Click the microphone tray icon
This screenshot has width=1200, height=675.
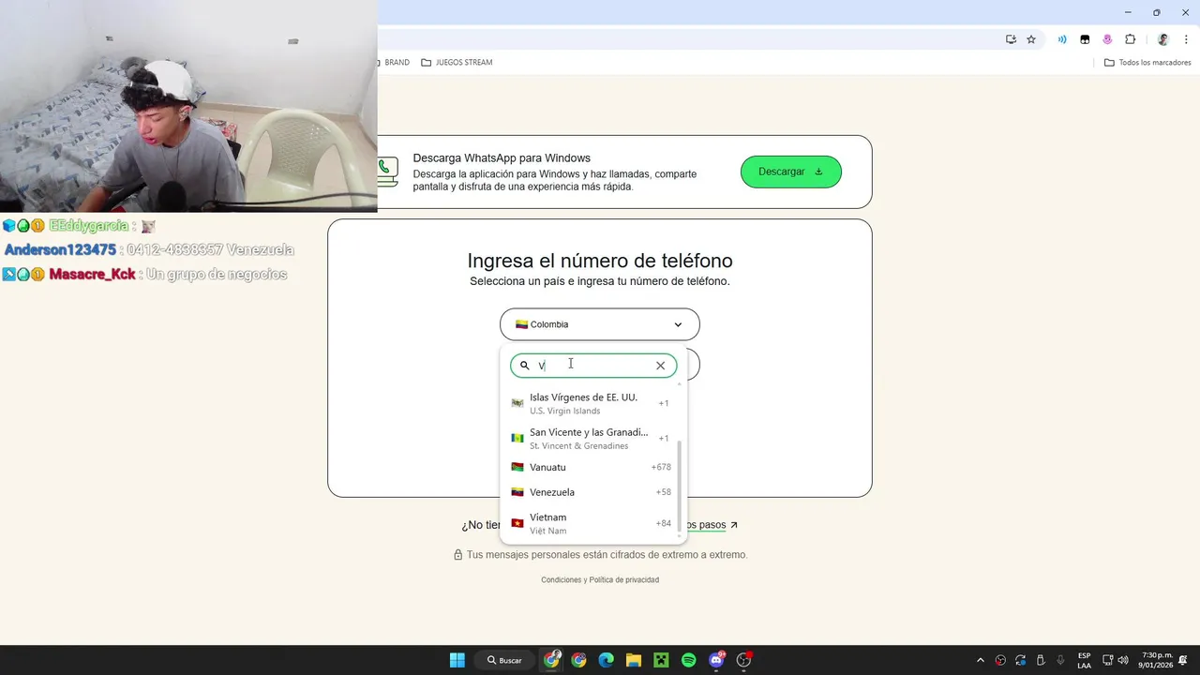click(x=1060, y=660)
